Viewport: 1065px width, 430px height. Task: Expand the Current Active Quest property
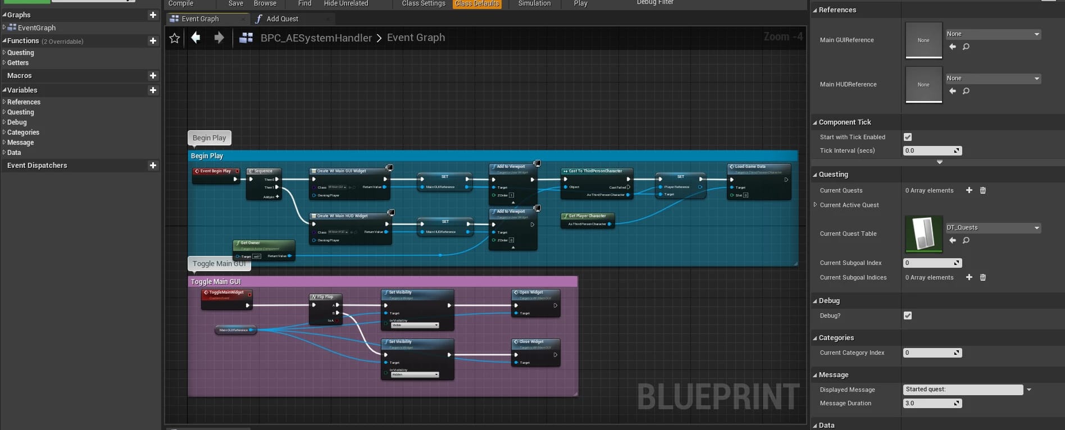coord(815,205)
